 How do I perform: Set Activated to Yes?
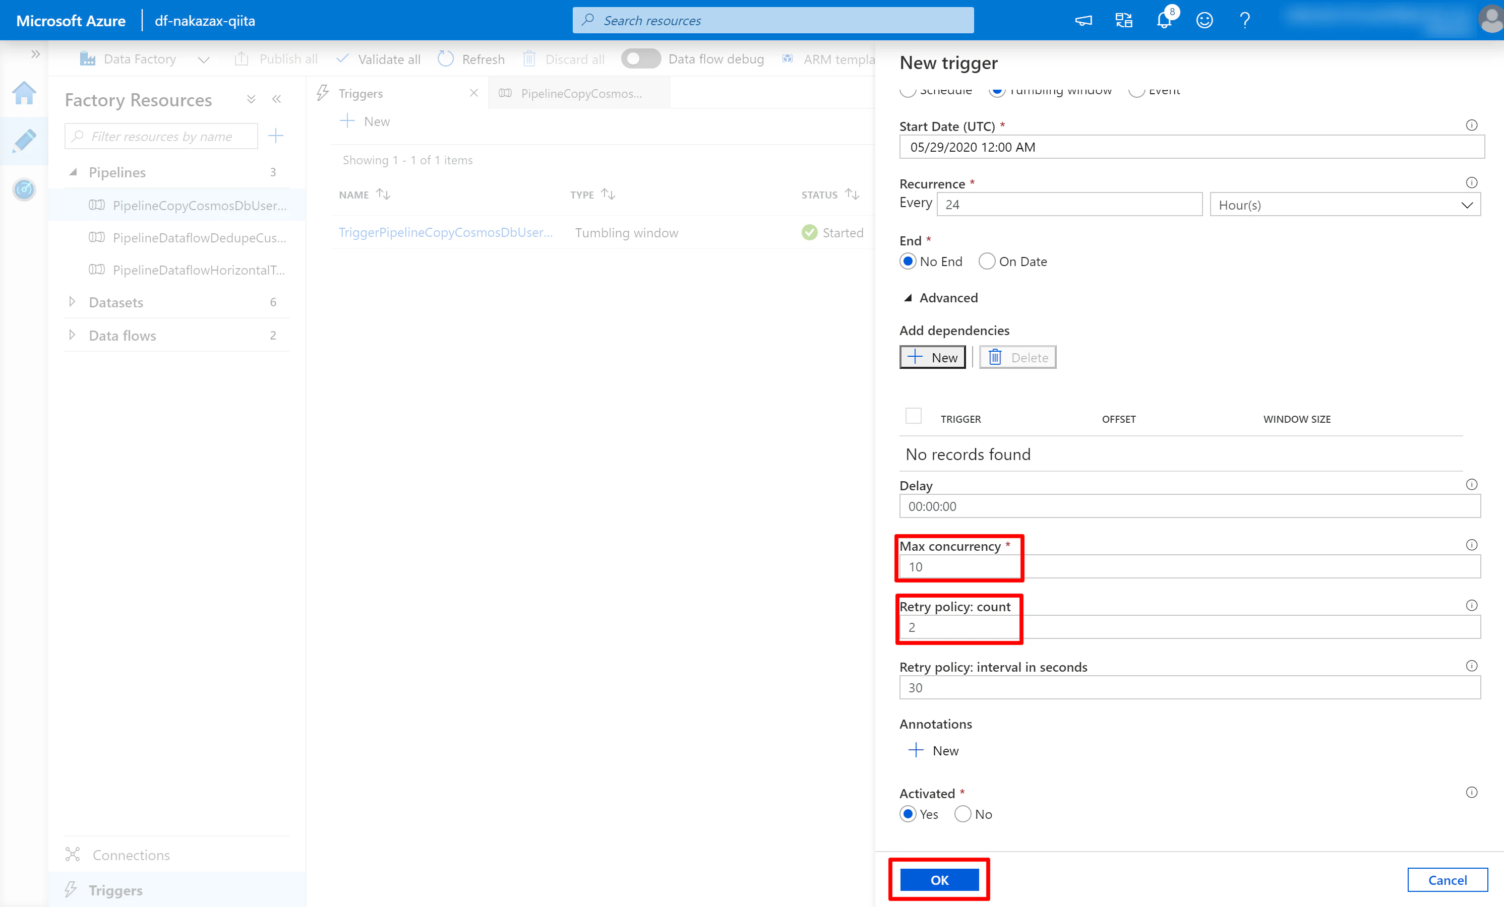[x=908, y=814]
